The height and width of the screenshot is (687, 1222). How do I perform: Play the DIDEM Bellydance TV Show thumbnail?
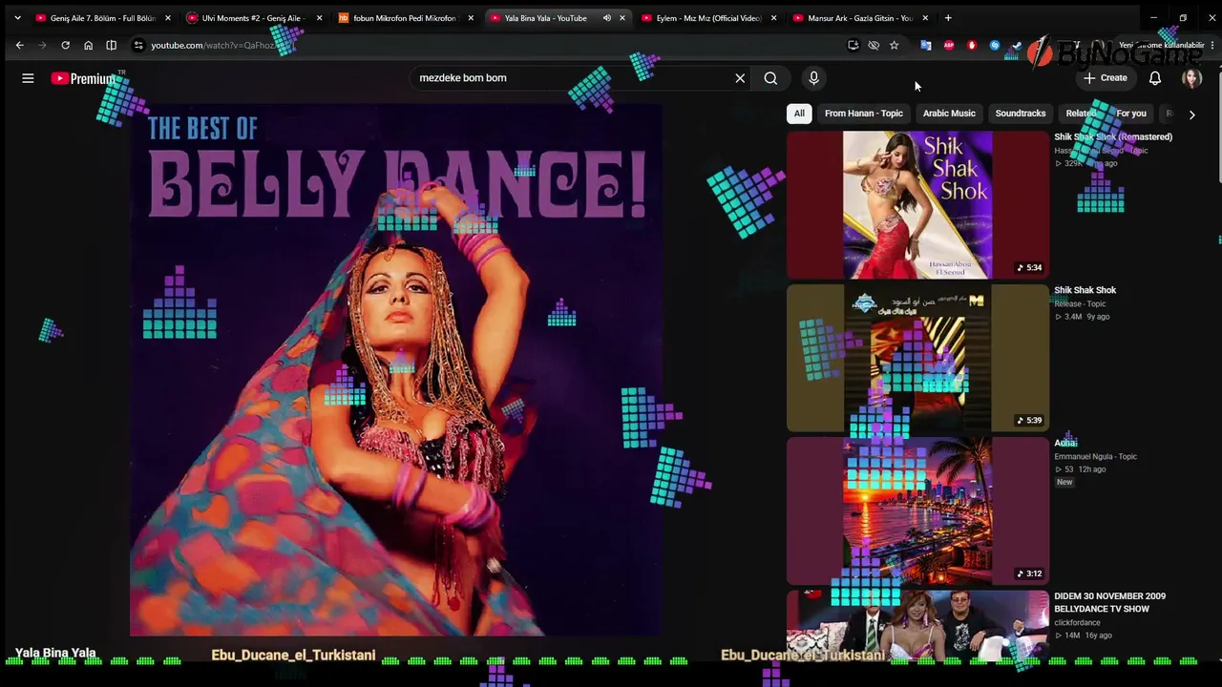[x=917, y=626]
